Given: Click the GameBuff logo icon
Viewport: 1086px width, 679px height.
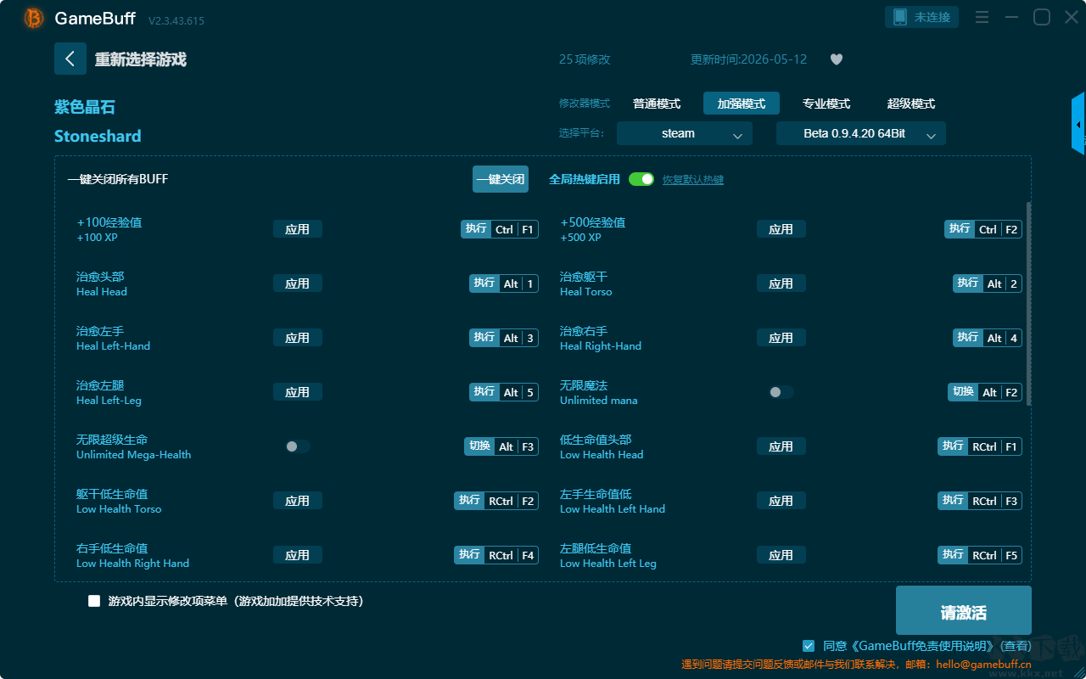Looking at the screenshot, I should [34, 18].
